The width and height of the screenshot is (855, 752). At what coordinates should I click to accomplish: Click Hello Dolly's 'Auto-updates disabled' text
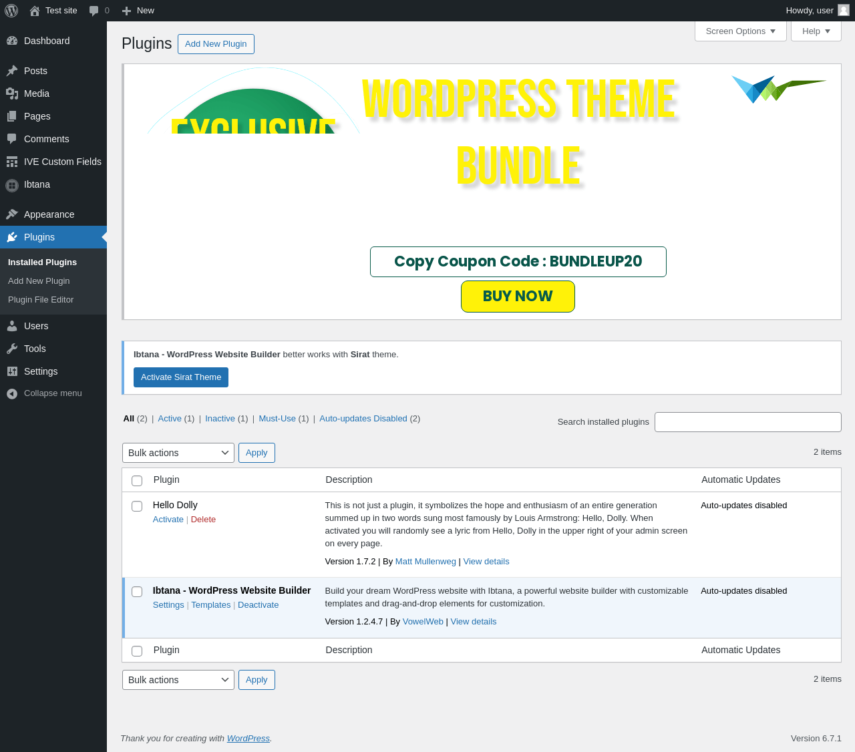pyautogui.click(x=744, y=506)
